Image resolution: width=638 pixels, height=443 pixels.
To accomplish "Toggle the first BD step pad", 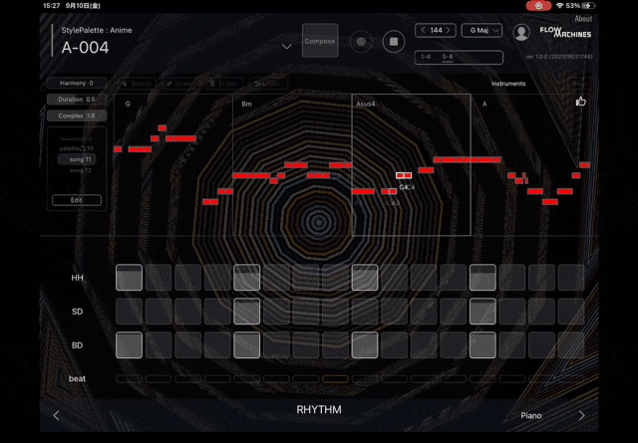I will [x=129, y=345].
